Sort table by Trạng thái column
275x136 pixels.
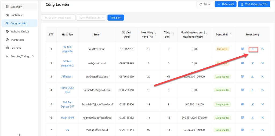coord(231,34)
